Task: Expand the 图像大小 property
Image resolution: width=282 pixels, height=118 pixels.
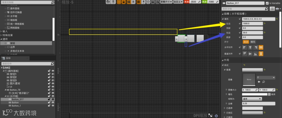Action: [x=226, y=89]
